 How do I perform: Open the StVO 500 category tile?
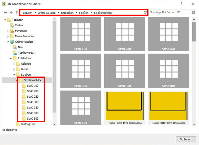pyautogui.click(x=81, y=108)
